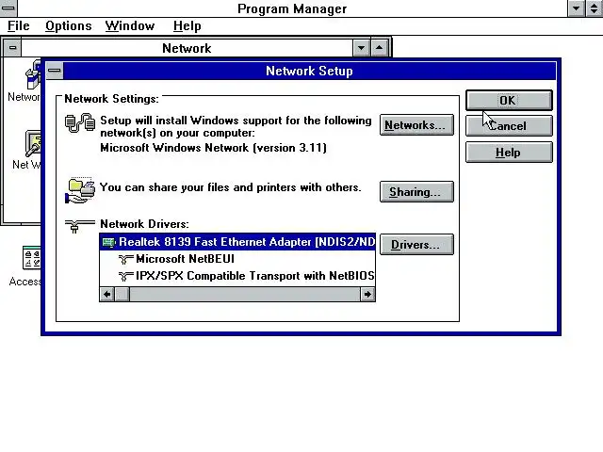Restore the Program Manager window size
Screen dimensions: 603x452
tap(595, 8)
